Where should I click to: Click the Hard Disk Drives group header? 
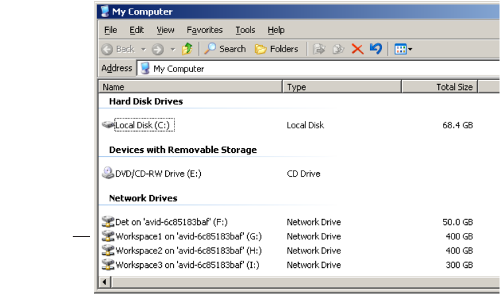(x=146, y=101)
